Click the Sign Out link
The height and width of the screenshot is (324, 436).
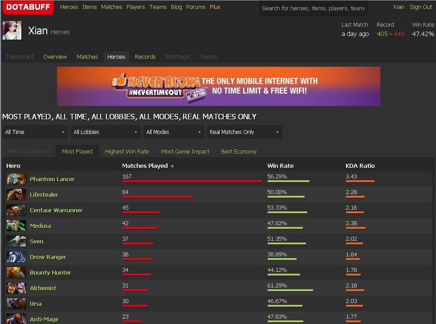coord(421,7)
